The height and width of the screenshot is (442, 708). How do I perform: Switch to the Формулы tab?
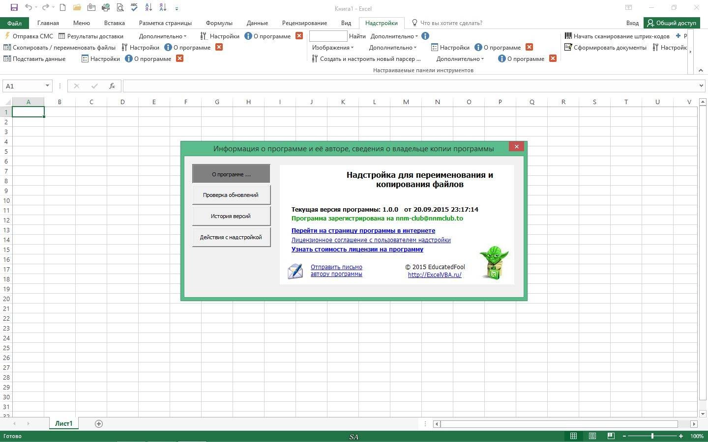click(219, 23)
